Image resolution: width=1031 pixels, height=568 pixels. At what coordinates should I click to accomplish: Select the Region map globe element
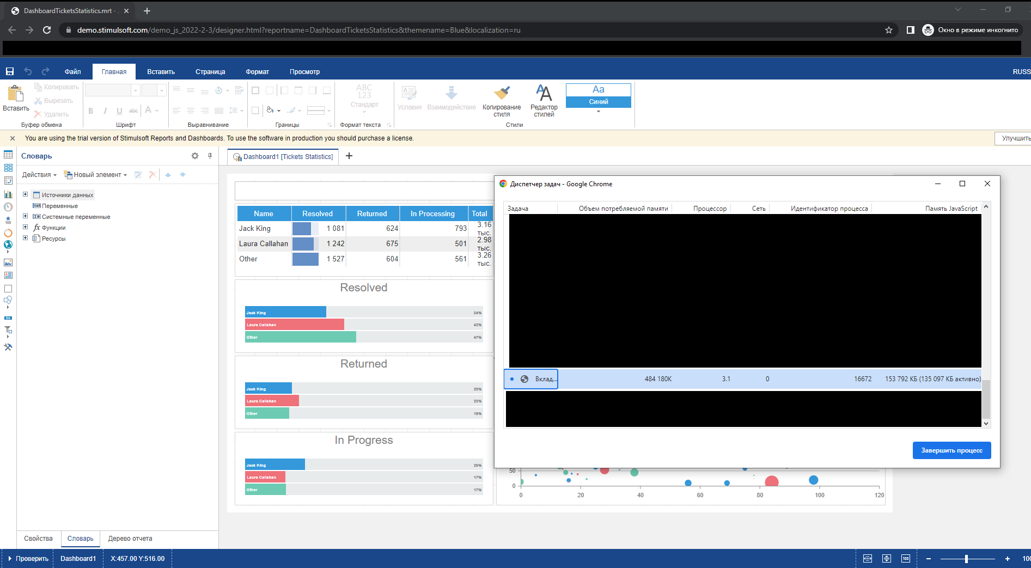8,245
